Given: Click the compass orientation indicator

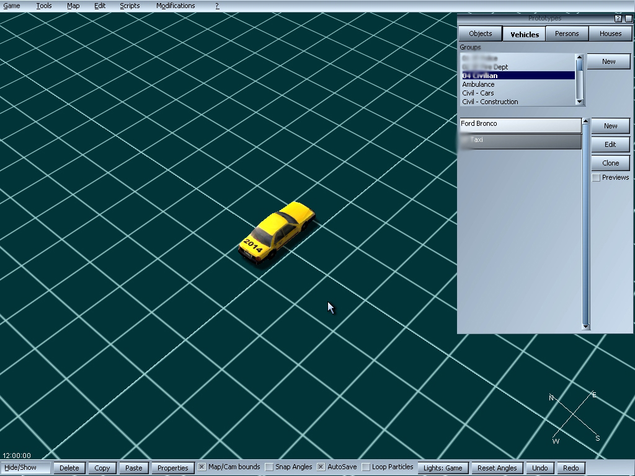Looking at the screenshot, I should point(574,417).
